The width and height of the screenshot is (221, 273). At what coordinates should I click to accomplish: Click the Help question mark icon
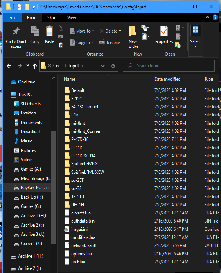[215, 17]
